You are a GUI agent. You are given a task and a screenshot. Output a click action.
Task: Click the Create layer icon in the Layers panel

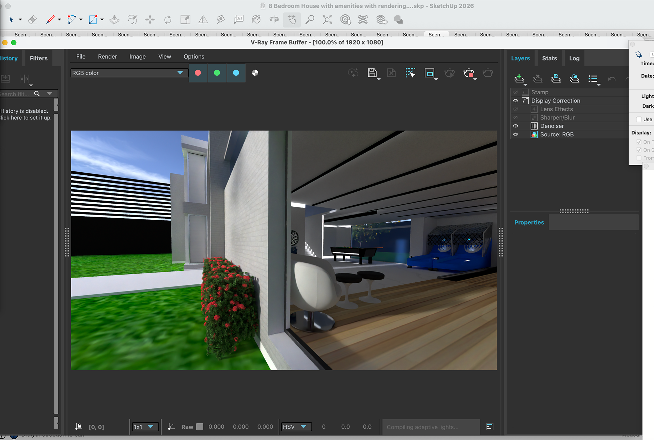tap(519, 79)
